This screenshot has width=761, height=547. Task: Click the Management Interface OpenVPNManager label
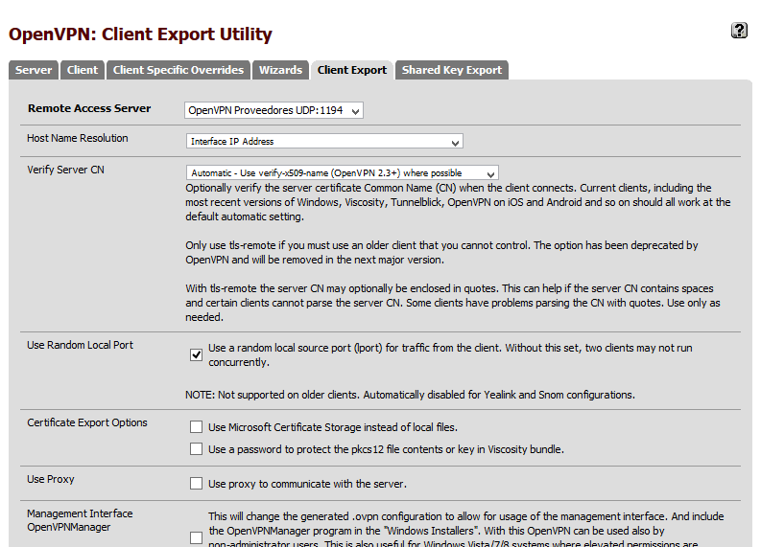80,520
